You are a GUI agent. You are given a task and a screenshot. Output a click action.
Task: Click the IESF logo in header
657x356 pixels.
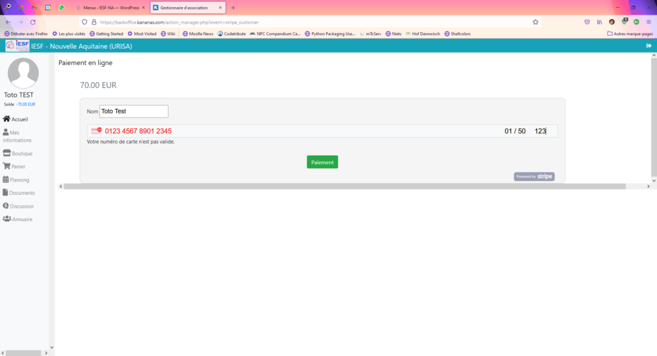click(x=17, y=46)
